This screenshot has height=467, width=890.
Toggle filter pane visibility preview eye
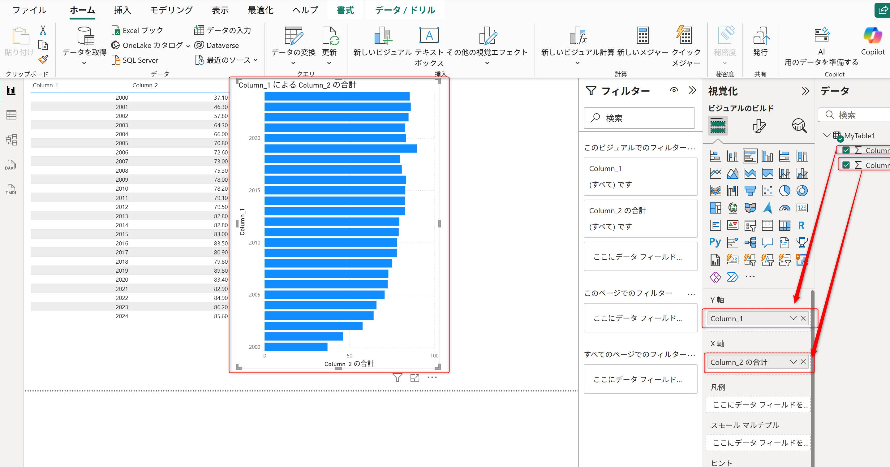(674, 90)
